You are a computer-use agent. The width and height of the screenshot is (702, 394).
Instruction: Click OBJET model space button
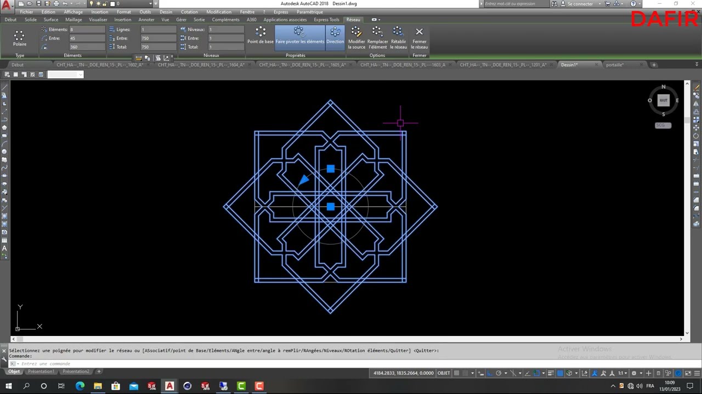(443, 373)
